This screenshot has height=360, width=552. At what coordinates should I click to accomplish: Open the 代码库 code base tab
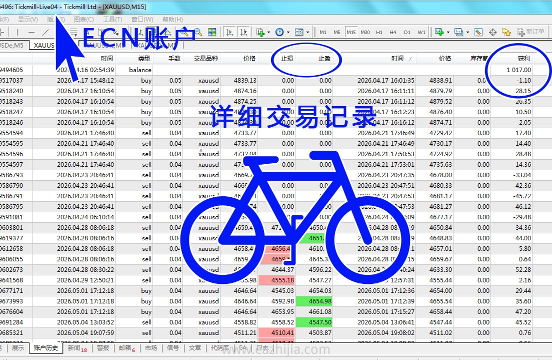tap(219, 348)
